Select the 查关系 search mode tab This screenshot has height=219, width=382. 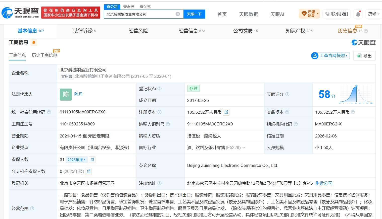[145, 7]
